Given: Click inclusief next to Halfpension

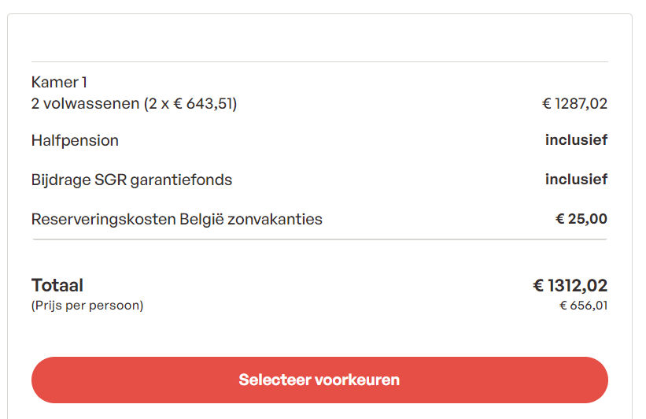Looking at the screenshot, I should click(x=576, y=140).
